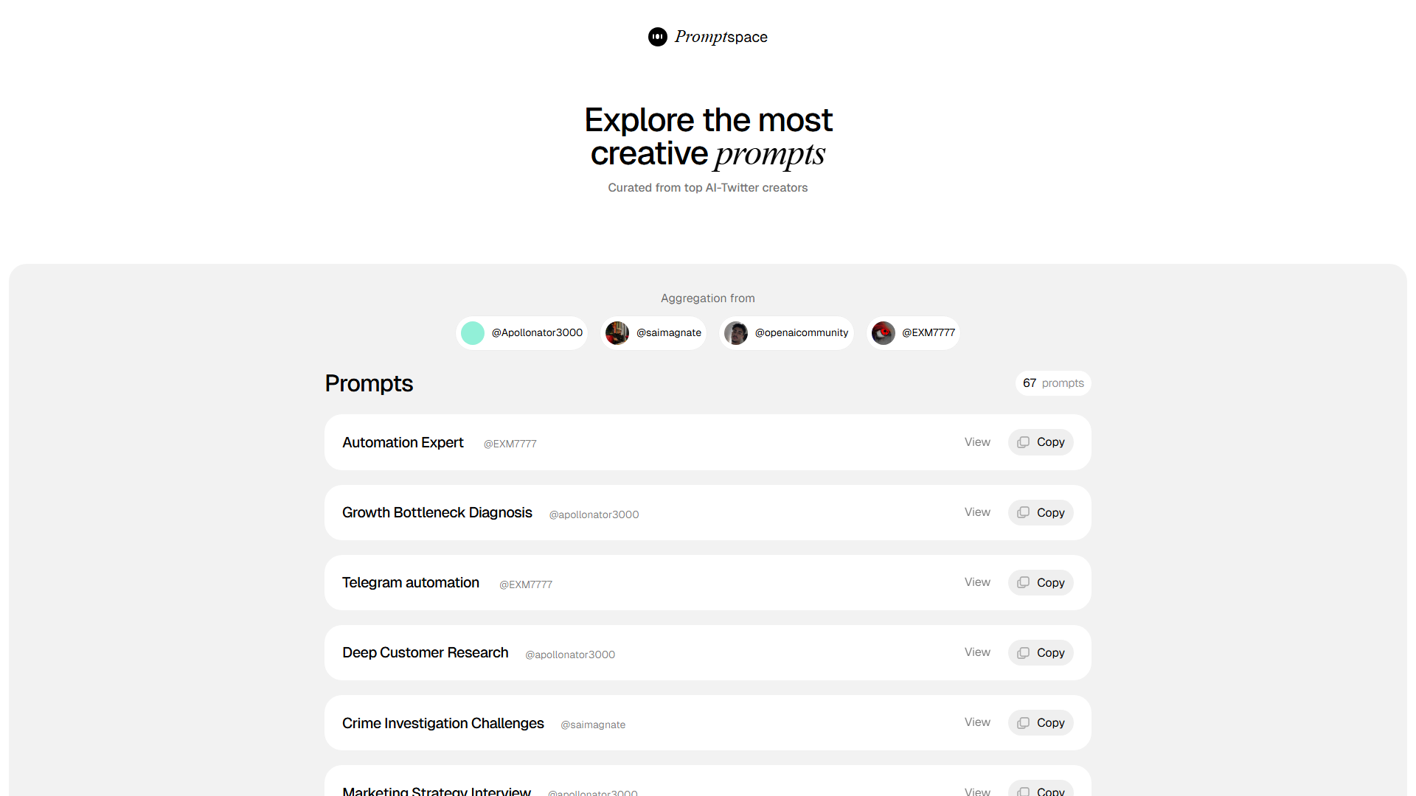This screenshot has height=796, width=1416.
Task: View the Deep Customer Research prompt
Action: [977, 652]
